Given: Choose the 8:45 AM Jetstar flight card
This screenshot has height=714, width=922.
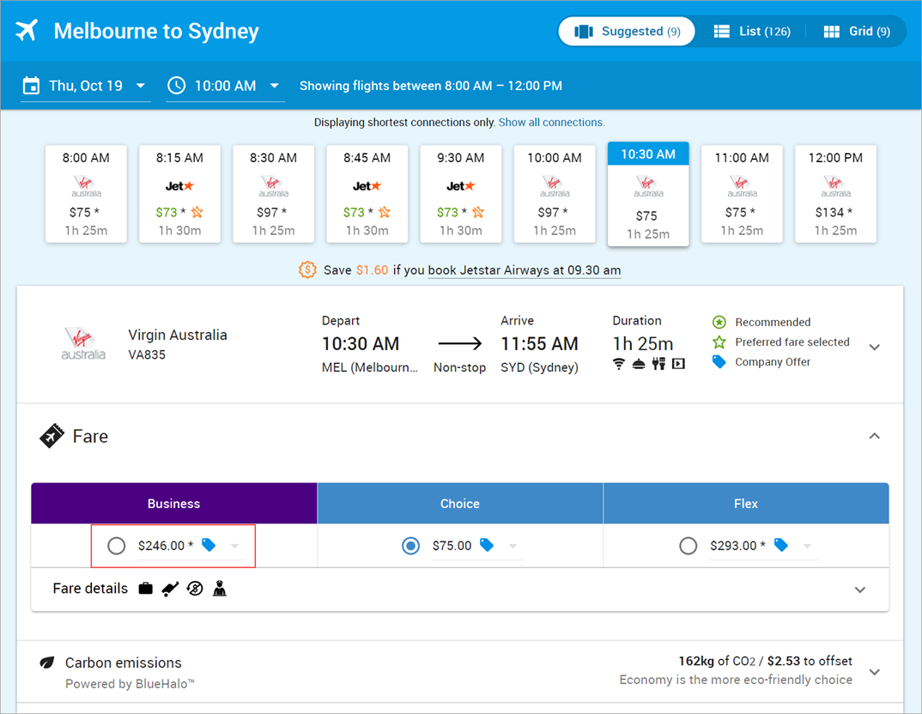Looking at the screenshot, I should [x=367, y=194].
